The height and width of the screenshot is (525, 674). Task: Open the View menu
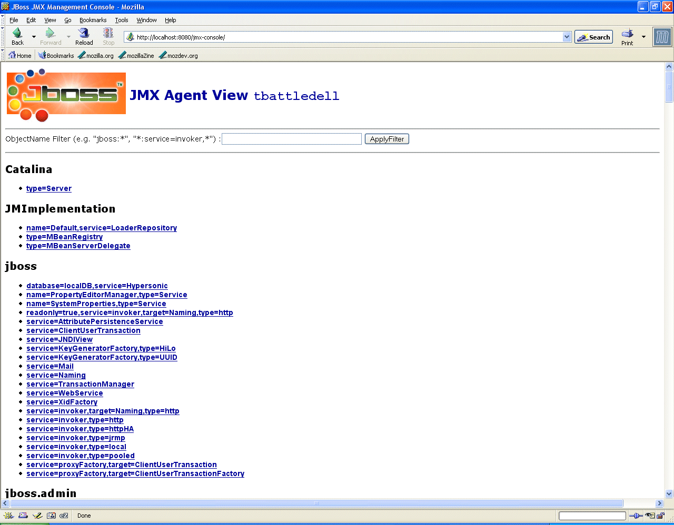tap(50, 20)
